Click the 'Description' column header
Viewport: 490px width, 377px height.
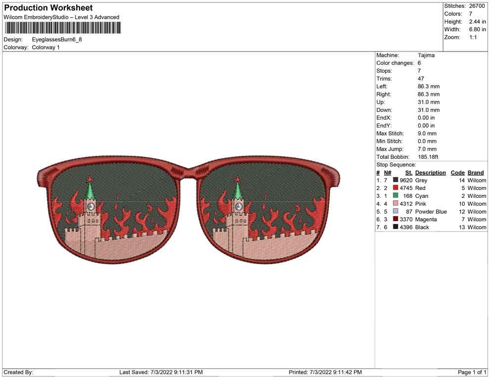pos(430,173)
